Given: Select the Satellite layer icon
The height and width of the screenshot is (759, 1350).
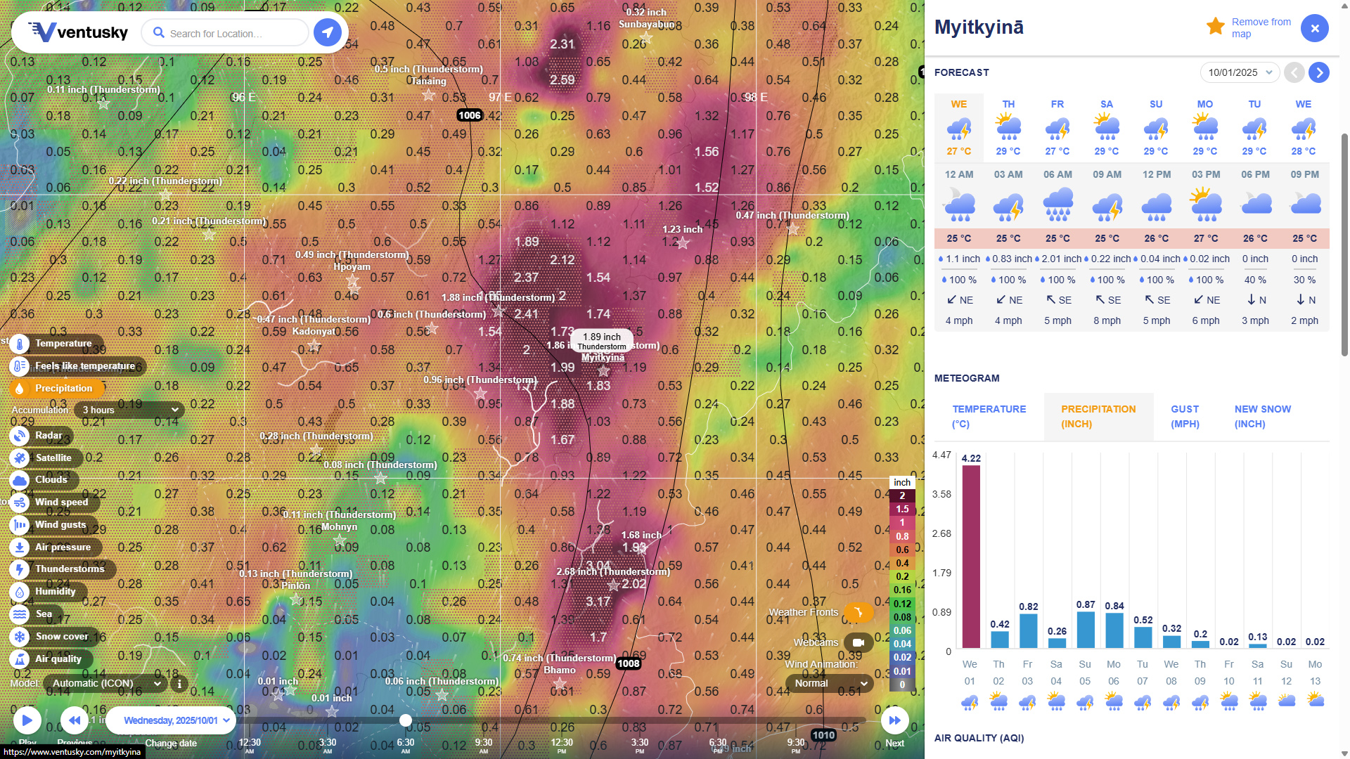Looking at the screenshot, I should pyautogui.click(x=20, y=458).
